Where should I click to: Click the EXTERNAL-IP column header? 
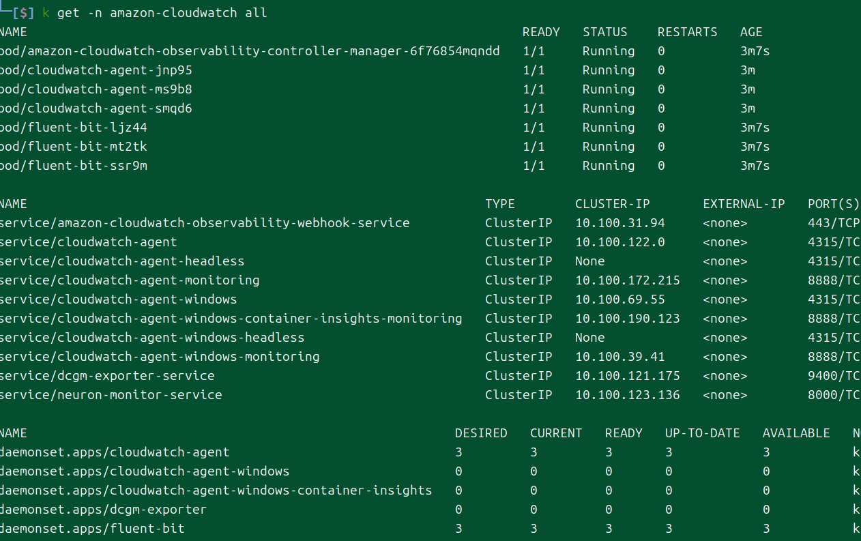[x=744, y=204]
